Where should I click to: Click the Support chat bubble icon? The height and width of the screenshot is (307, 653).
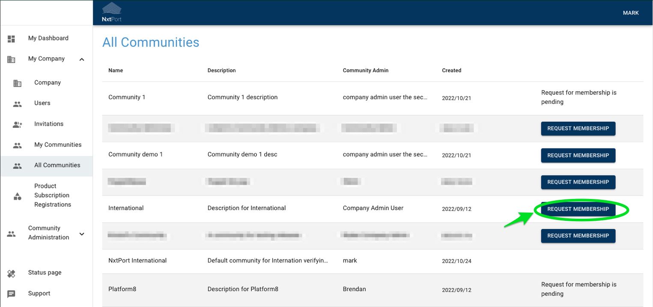click(12, 294)
